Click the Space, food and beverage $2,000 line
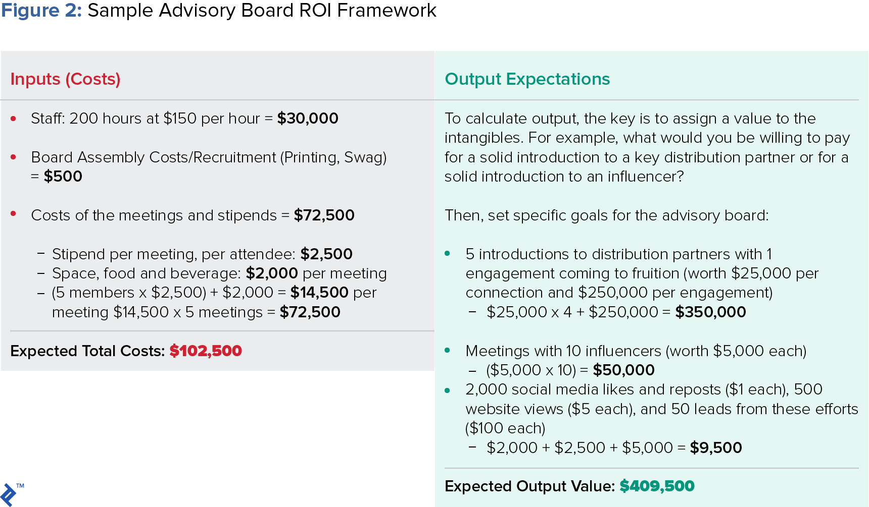The width and height of the screenshot is (869, 507). click(x=219, y=273)
